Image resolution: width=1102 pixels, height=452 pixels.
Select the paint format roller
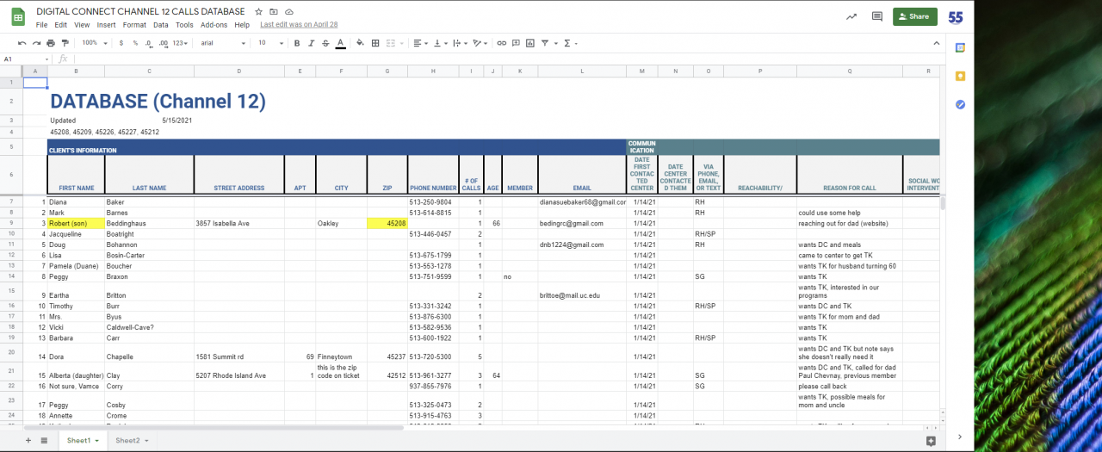coord(65,43)
